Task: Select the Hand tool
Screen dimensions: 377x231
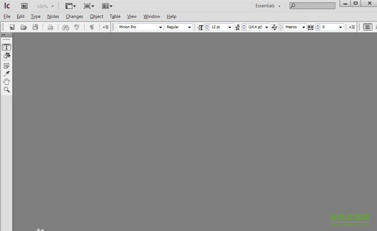Action: [6, 81]
